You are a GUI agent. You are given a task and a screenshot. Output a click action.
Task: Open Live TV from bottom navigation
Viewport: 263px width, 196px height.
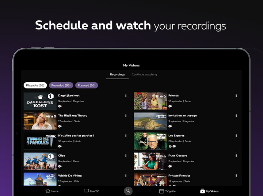point(87,191)
